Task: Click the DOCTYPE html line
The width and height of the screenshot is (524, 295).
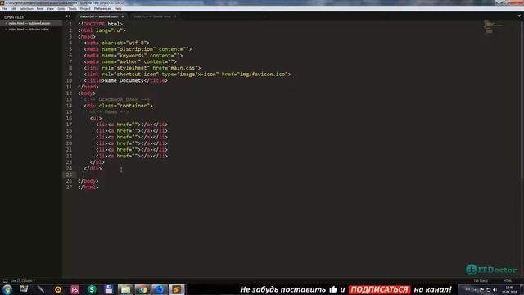Action: point(100,24)
